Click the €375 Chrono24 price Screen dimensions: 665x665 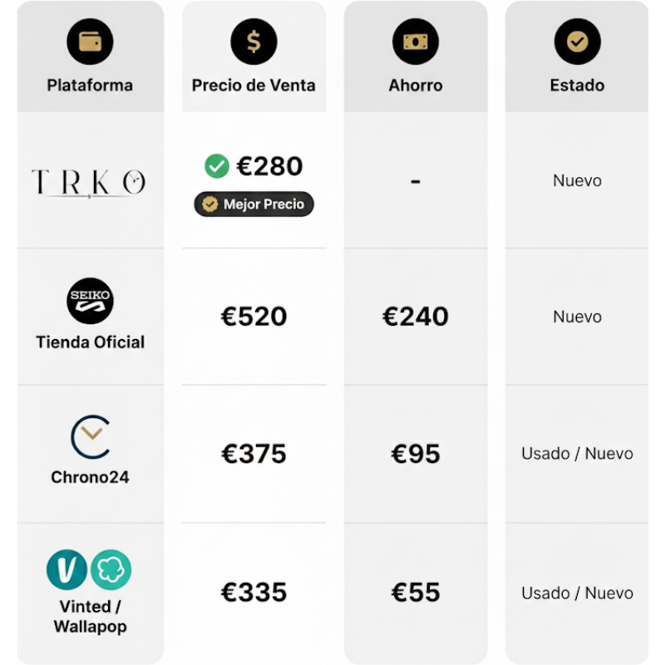(254, 454)
